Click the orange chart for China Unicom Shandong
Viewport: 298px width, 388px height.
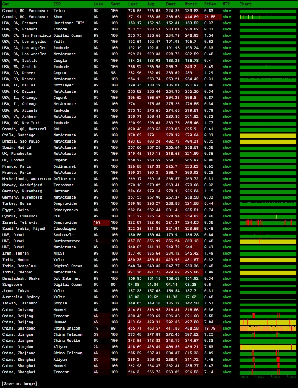coord(268,328)
